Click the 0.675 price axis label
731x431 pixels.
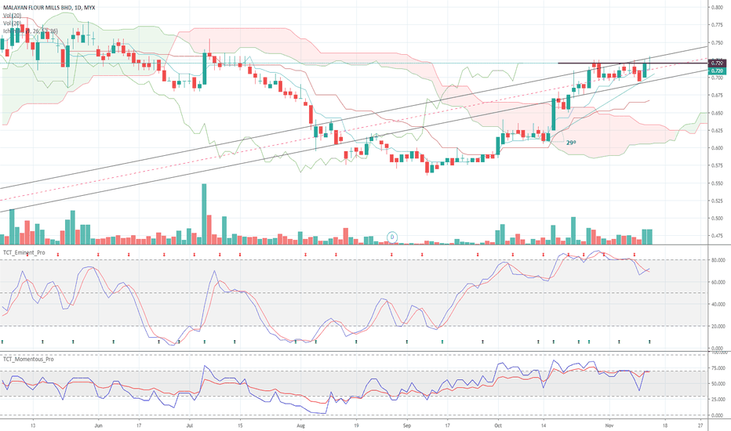[x=717, y=96]
